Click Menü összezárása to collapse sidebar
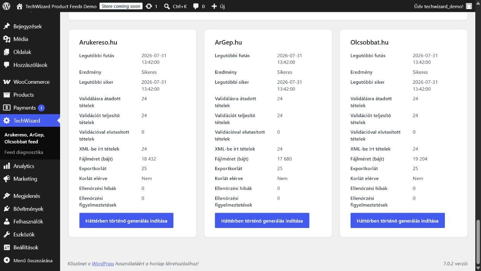481x271 pixels. [x=33, y=260]
